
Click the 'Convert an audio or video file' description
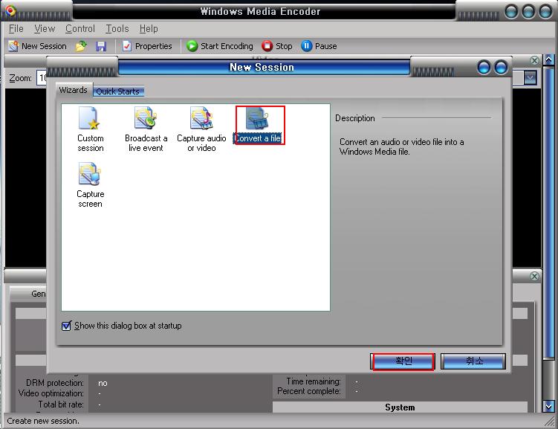pyautogui.click(x=401, y=146)
